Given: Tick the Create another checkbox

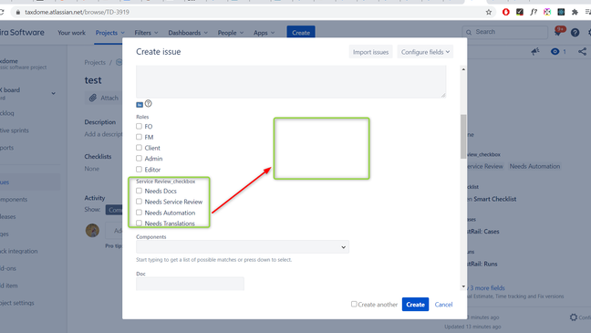Looking at the screenshot, I should [354, 304].
